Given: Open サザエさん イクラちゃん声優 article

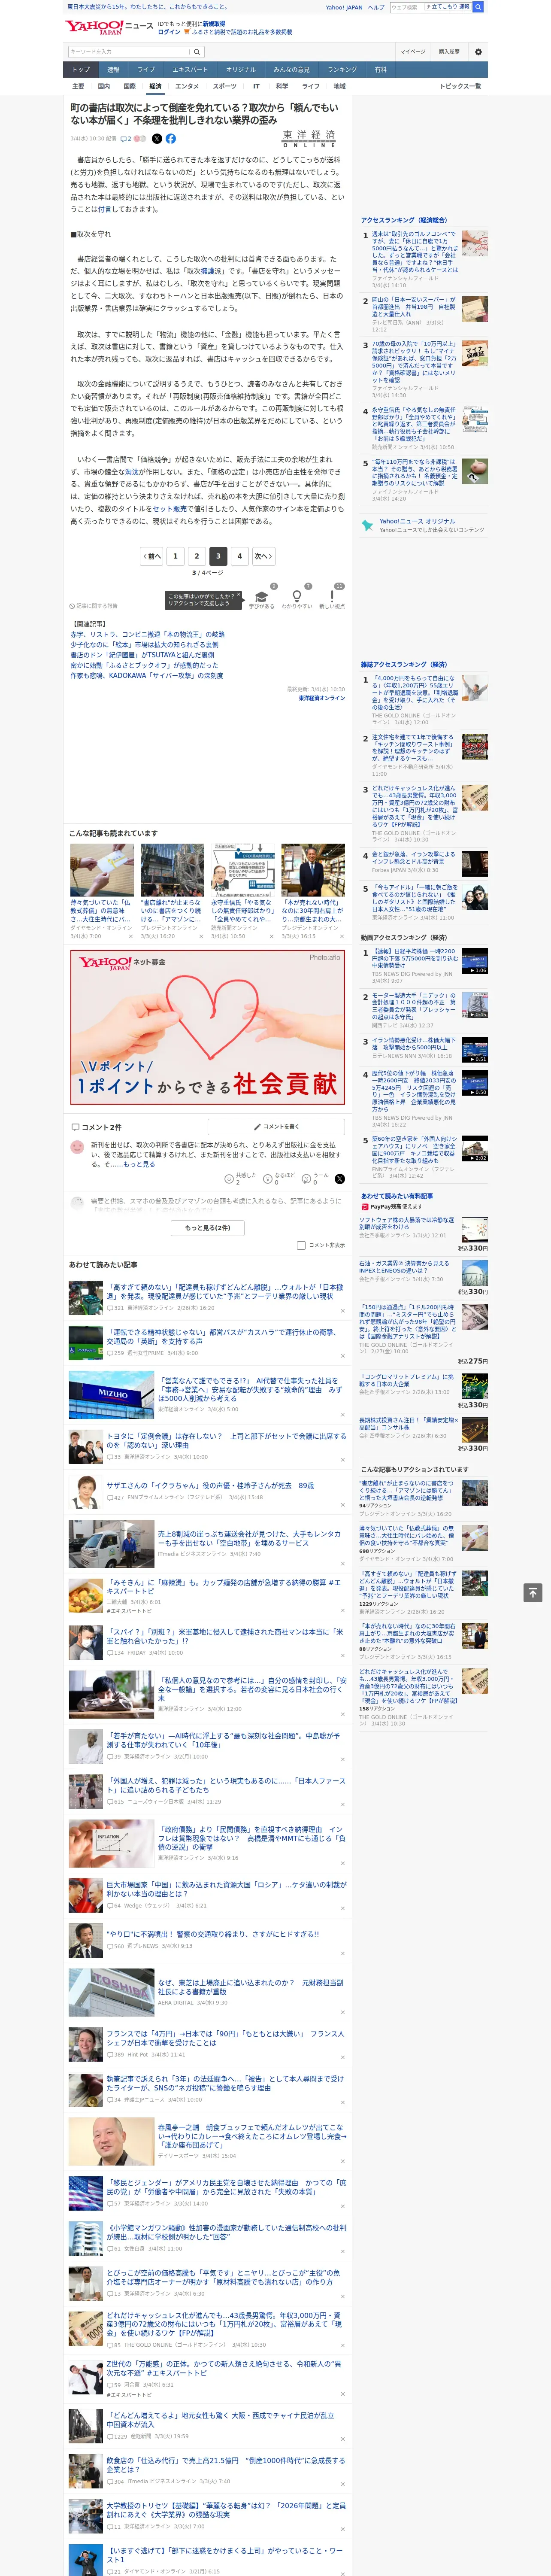Looking at the screenshot, I should point(210,1485).
